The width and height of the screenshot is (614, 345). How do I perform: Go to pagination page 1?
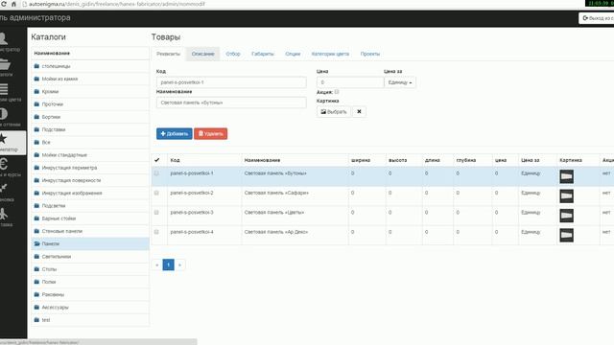click(x=169, y=264)
